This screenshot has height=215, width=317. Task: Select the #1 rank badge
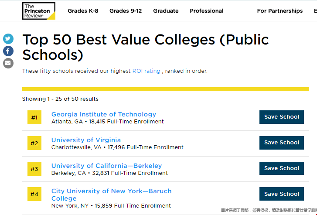coord(34,117)
